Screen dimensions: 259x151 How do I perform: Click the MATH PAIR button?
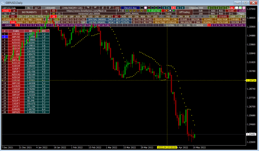[222, 22]
